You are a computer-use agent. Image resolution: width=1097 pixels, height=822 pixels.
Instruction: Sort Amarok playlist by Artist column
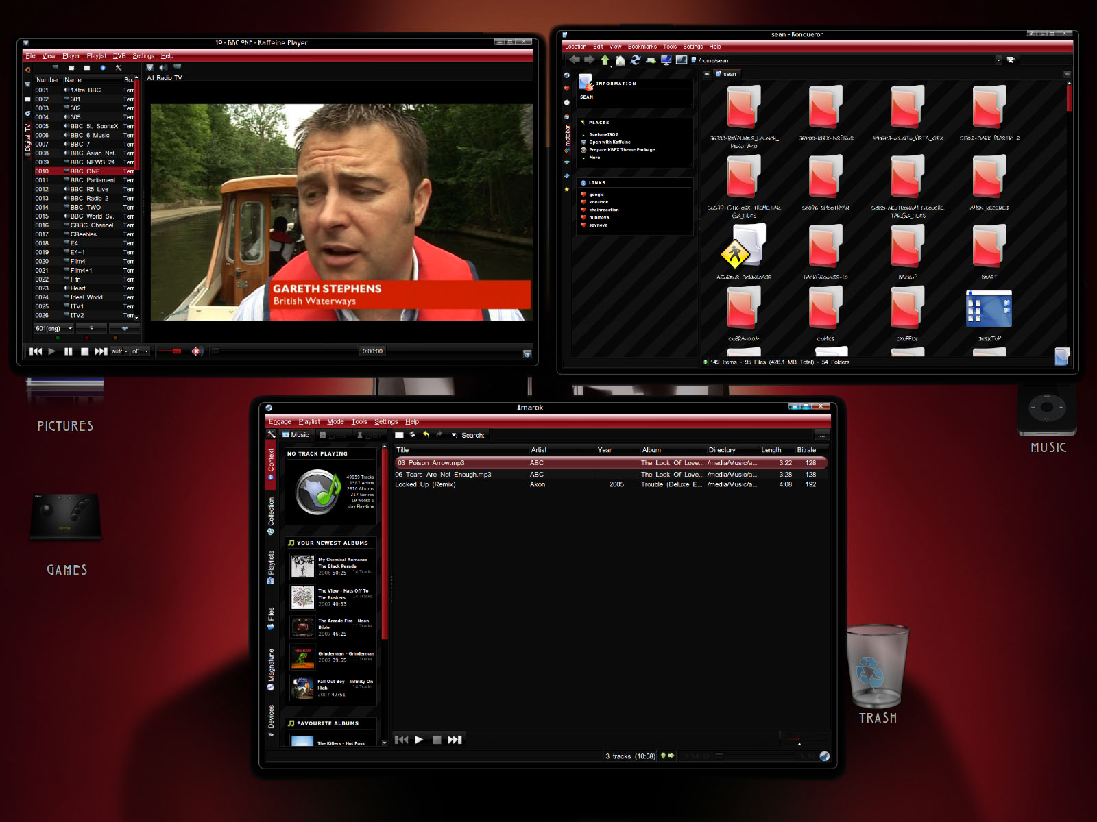pos(562,450)
